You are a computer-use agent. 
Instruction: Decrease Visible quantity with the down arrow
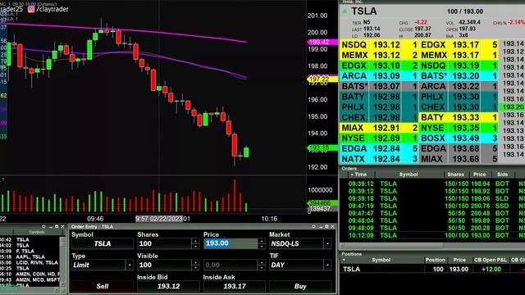click(x=195, y=268)
